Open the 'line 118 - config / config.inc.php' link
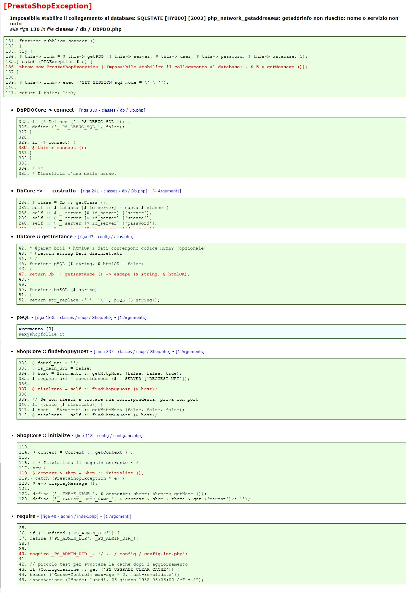 click(x=109, y=436)
